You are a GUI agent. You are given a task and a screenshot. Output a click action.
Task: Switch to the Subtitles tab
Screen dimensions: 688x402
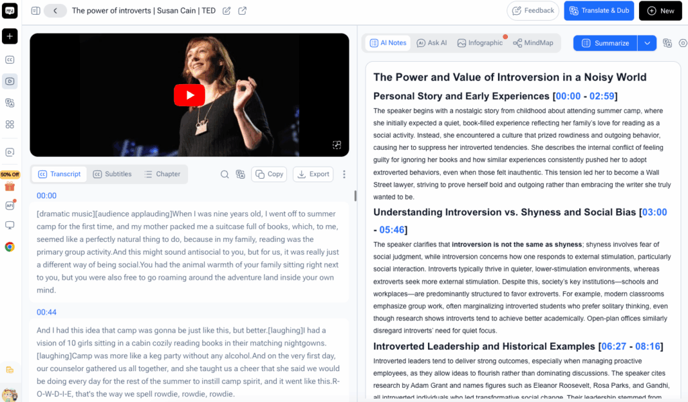click(x=112, y=174)
